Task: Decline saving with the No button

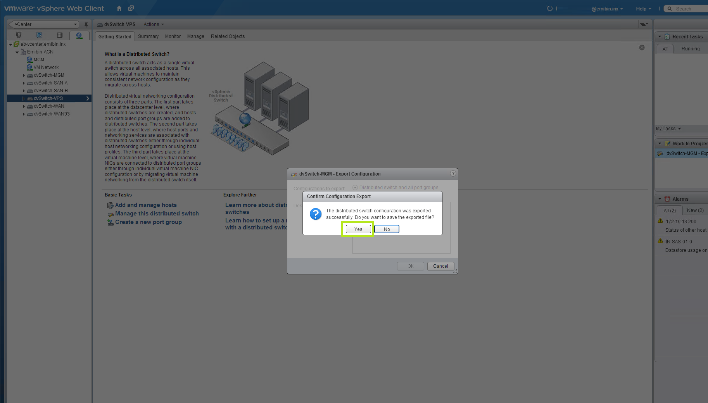Action: [x=387, y=229]
